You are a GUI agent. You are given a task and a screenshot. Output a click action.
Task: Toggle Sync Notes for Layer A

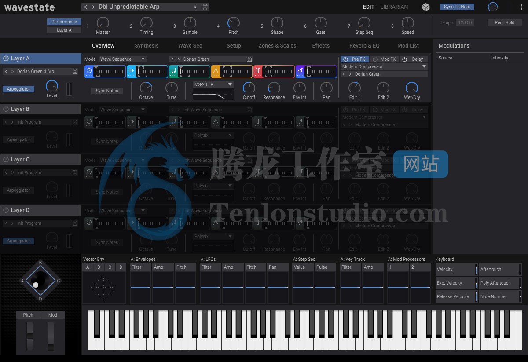107,91
